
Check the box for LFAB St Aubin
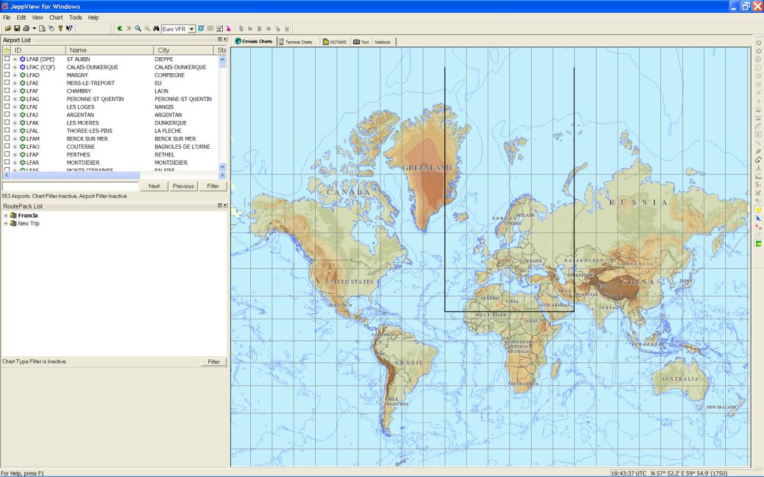click(x=7, y=59)
